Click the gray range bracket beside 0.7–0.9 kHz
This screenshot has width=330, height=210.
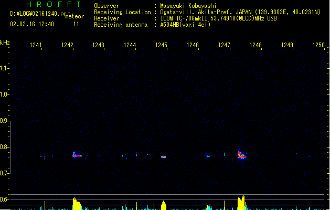pos(10,148)
